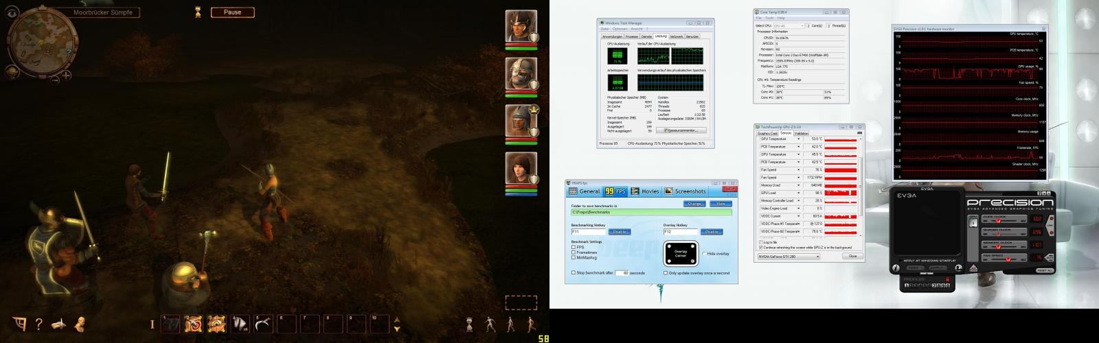Open the Validation tab in GPU-Z

(x=801, y=133)
